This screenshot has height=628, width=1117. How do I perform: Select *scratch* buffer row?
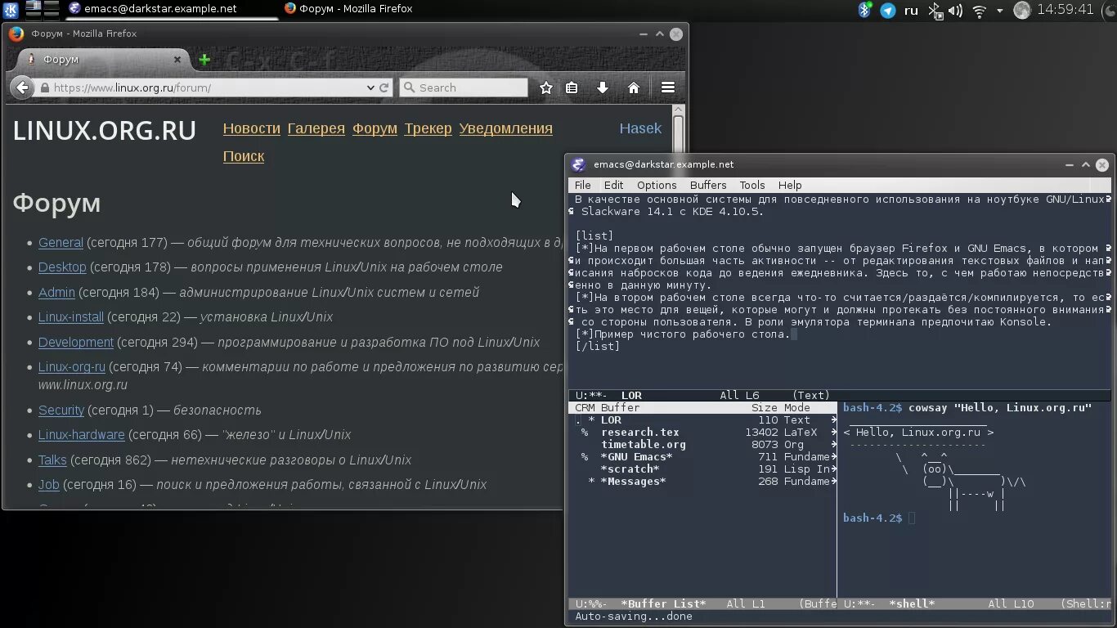click(x=702, y=469)
